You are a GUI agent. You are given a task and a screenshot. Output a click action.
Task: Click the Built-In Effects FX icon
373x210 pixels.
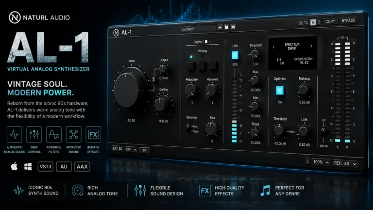pyautogui.click(x=93, y=135)
